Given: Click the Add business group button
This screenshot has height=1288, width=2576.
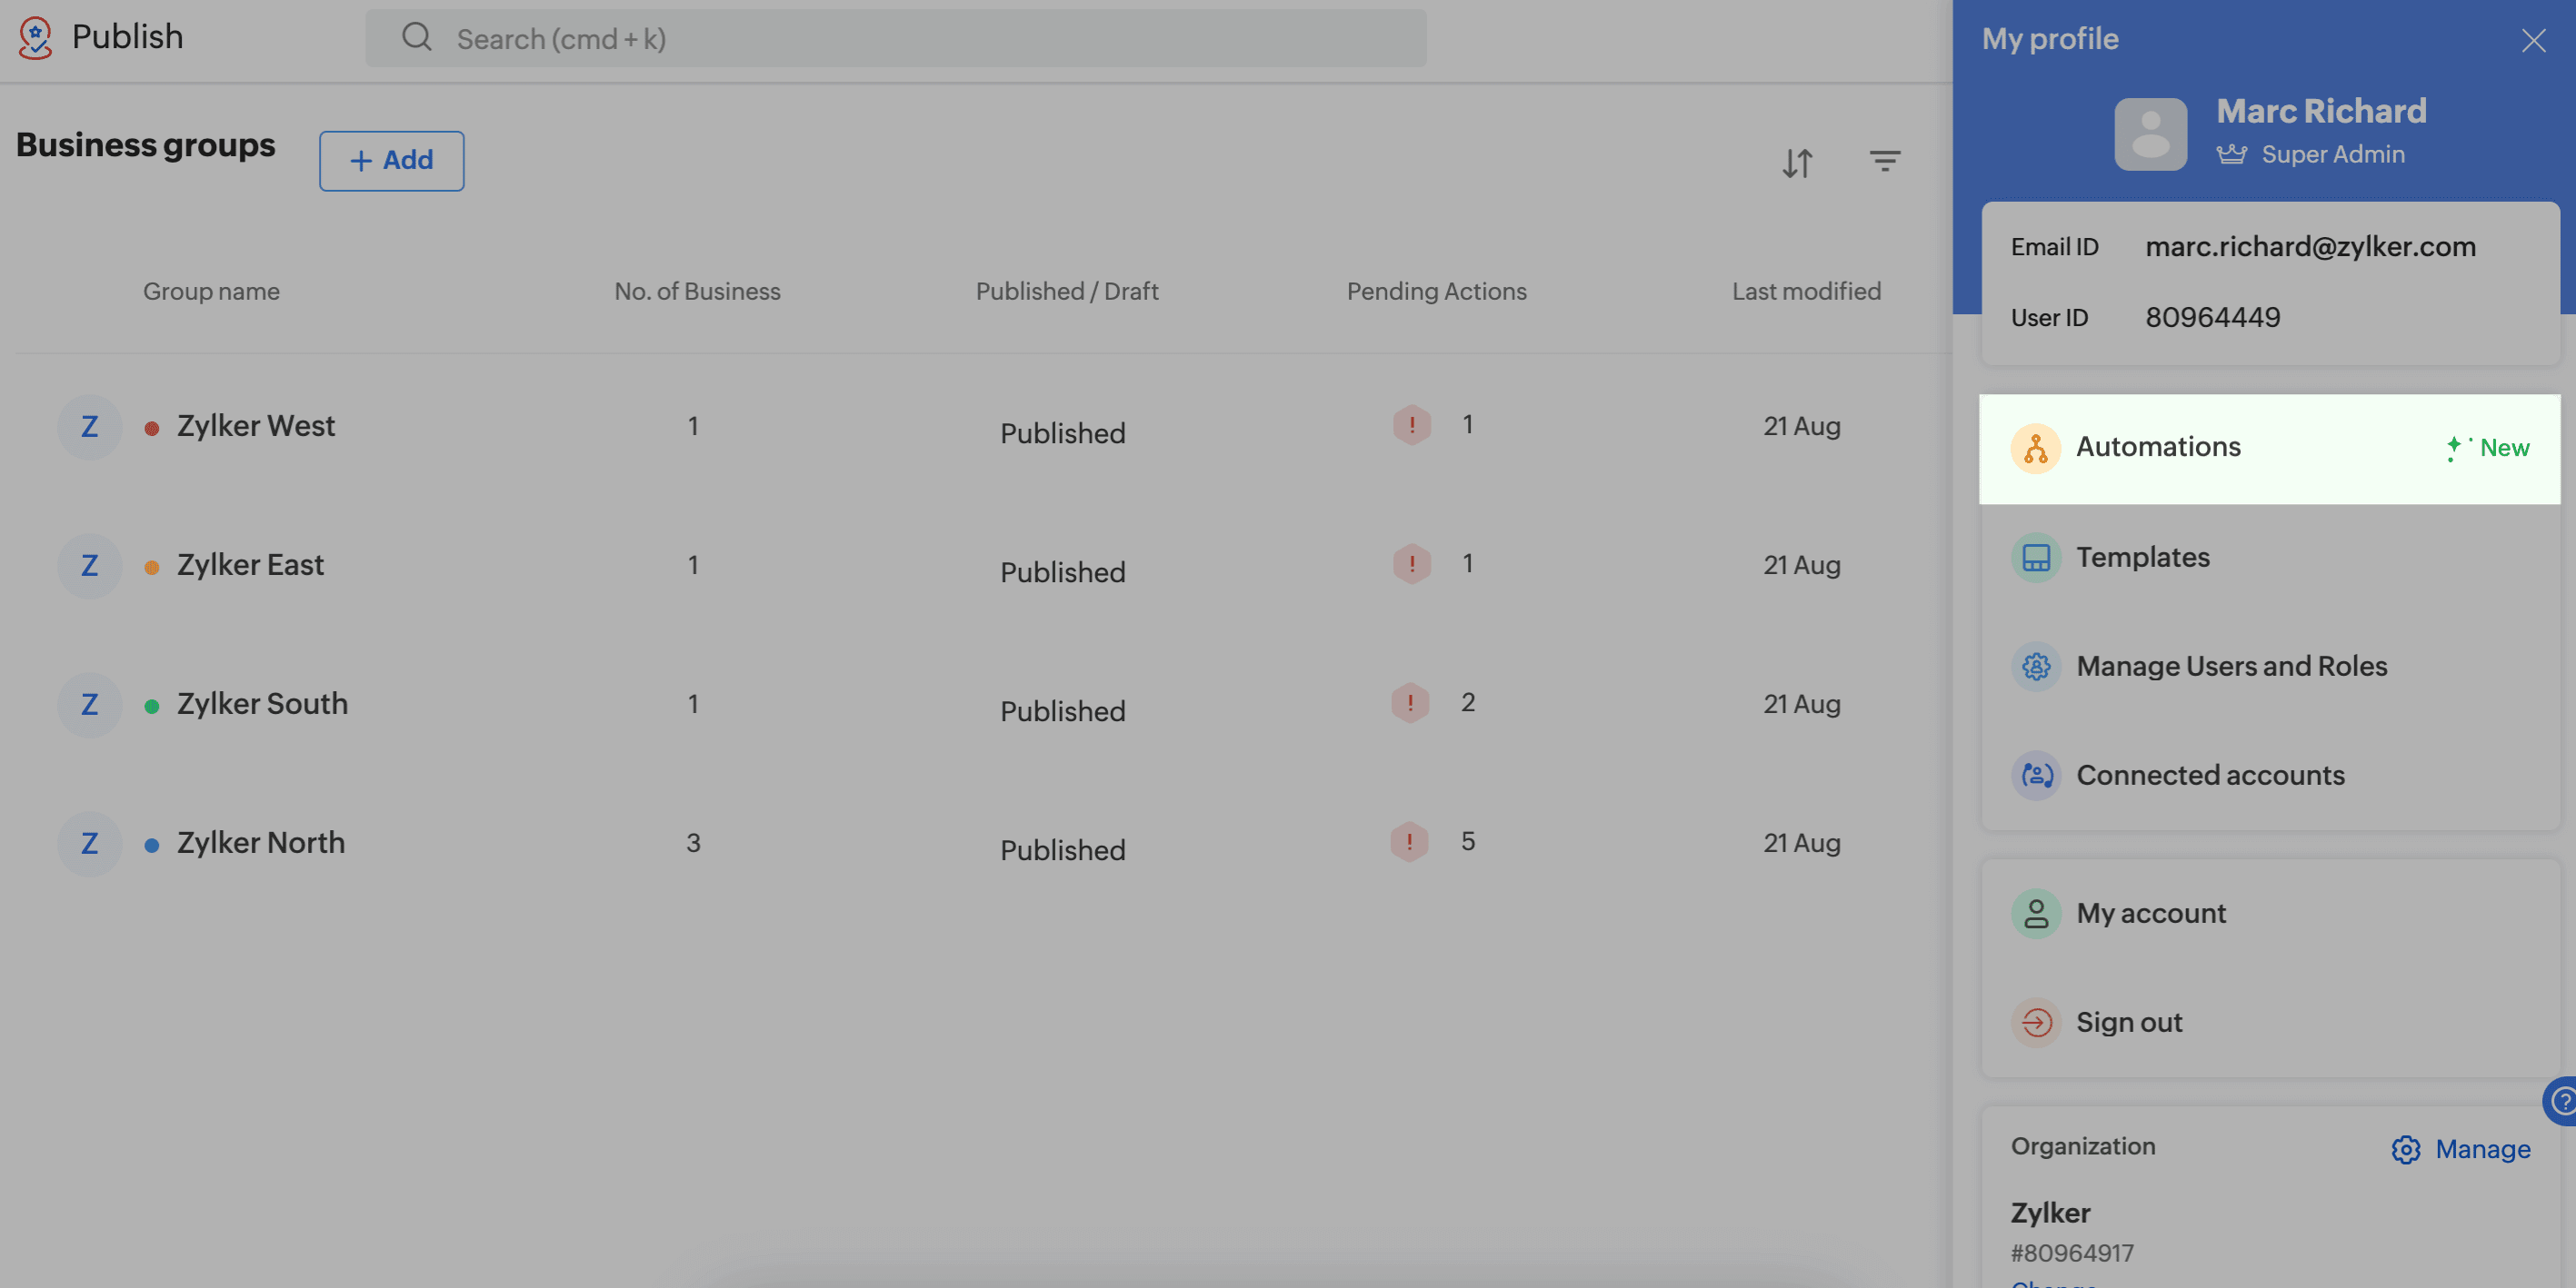Looking at the screenshot, I should [x=391, y=161].
